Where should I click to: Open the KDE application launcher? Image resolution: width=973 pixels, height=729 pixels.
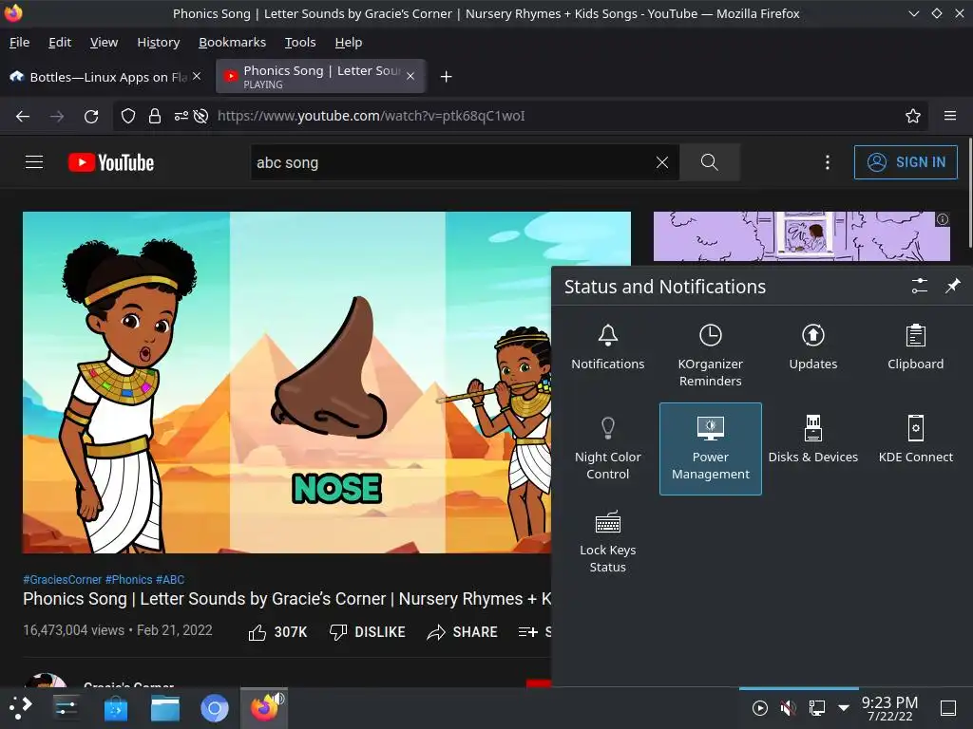click(x=20, y=707)
